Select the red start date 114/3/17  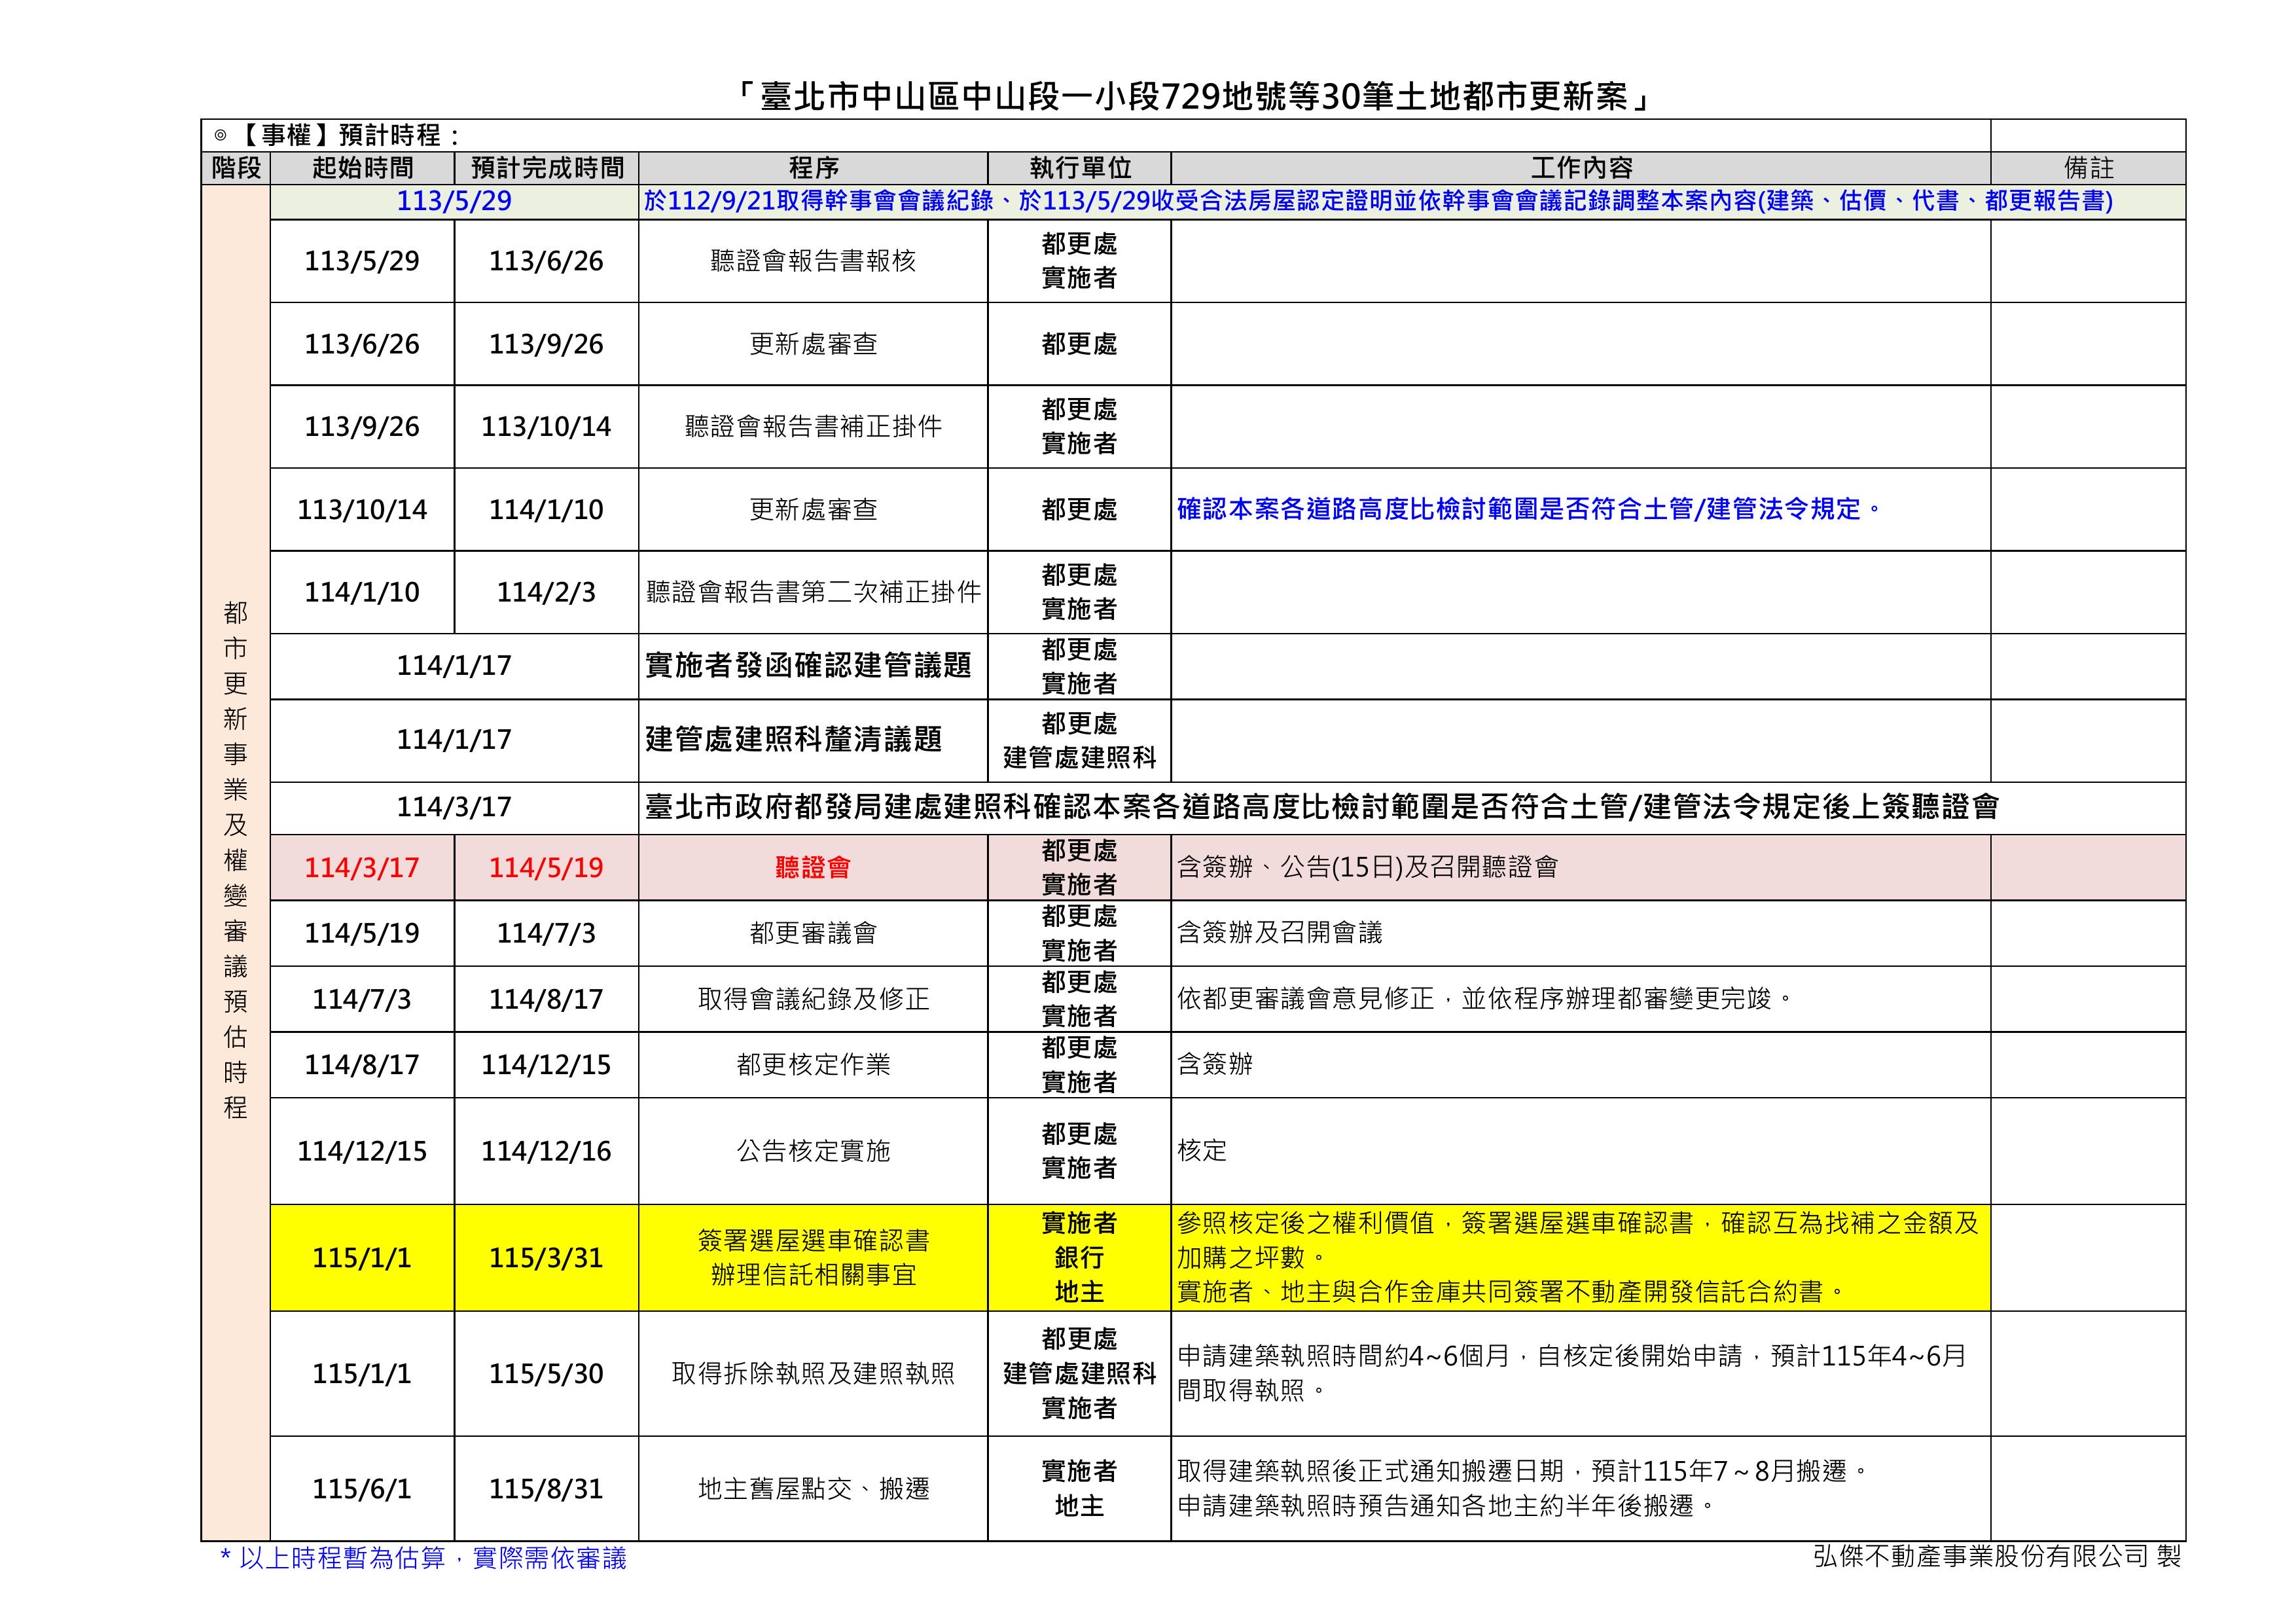pos(362,868)
